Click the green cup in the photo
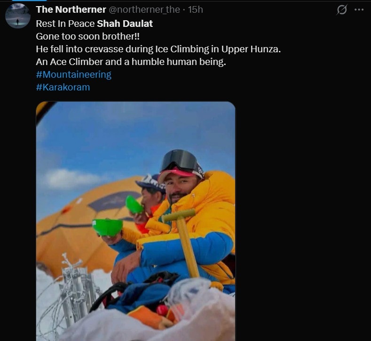371x341 pixels. point(108,227)
